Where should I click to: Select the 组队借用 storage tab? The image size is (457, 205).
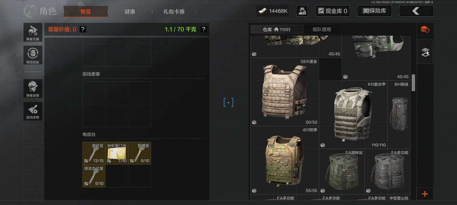point(322,30)
